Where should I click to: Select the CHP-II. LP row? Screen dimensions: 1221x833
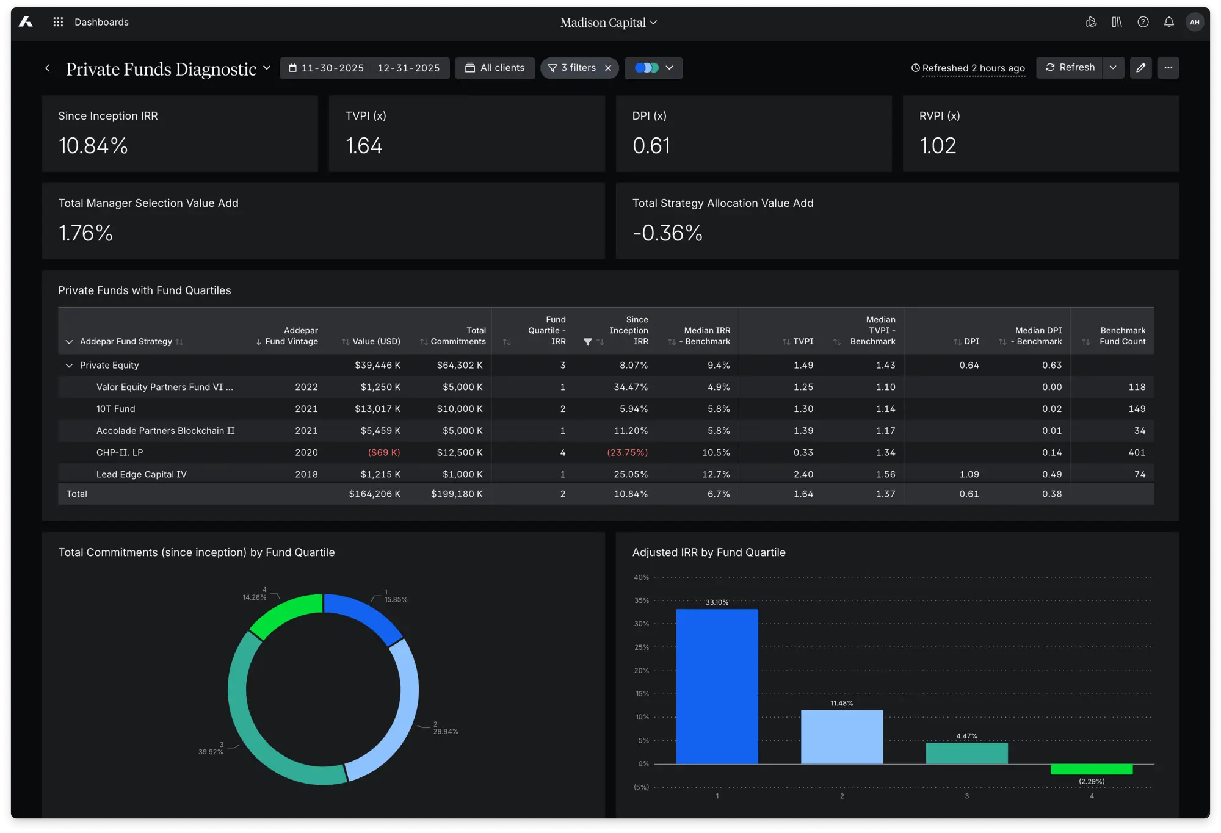point(606,453)
